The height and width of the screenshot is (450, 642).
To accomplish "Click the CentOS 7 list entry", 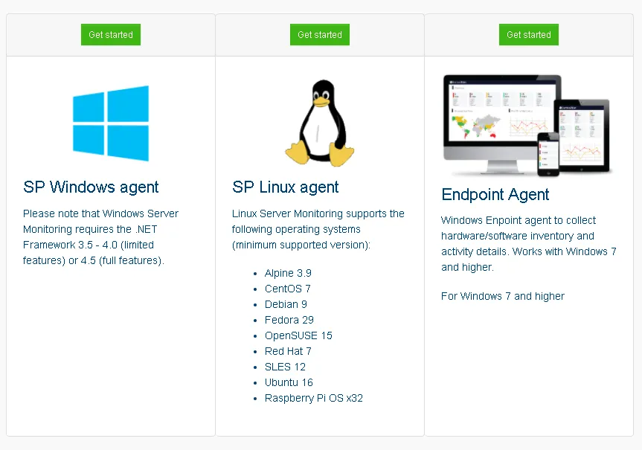I will pos(288,289).
